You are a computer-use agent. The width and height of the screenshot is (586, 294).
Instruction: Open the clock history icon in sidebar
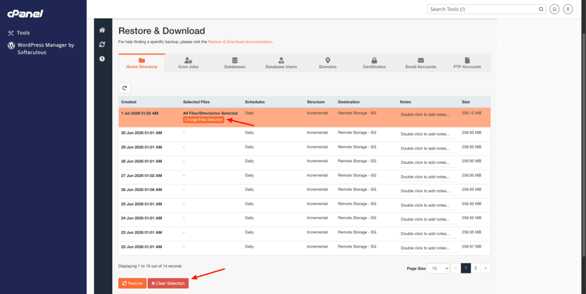102,58
